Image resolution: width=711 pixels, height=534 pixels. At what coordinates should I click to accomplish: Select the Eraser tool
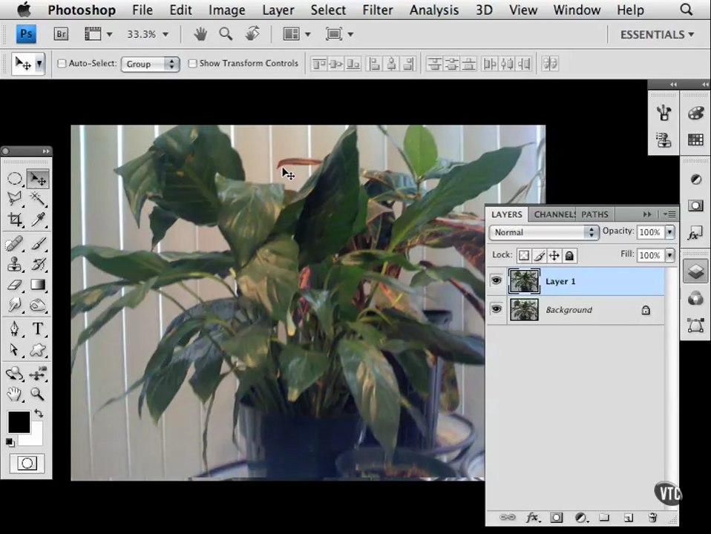click(x=15, y=285)
